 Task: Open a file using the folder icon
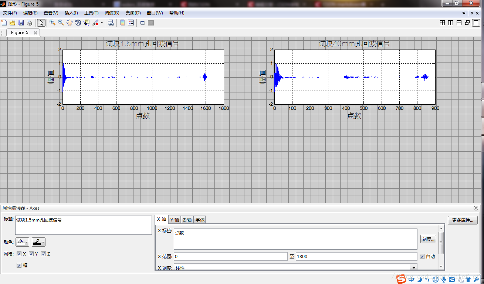point(13,23)
